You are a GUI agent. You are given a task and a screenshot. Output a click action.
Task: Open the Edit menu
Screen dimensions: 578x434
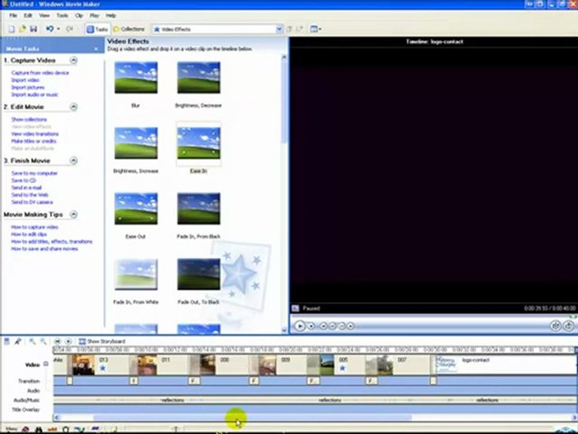(x=28, y=16)
